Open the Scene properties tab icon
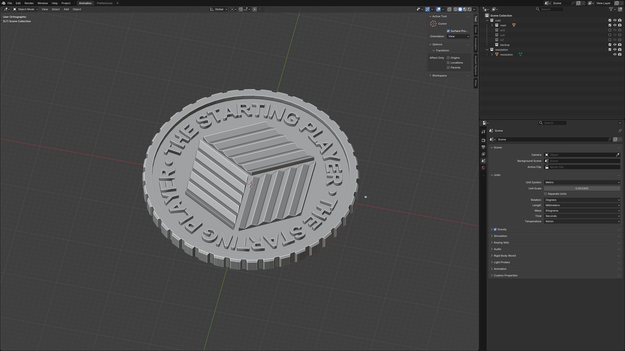Viewport: 625px width, 351px height. click(483, 161)
